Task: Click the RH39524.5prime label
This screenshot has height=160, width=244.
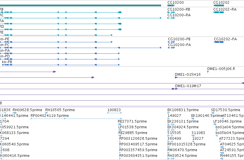Action: pyautogui.click(x=182, y=156)
